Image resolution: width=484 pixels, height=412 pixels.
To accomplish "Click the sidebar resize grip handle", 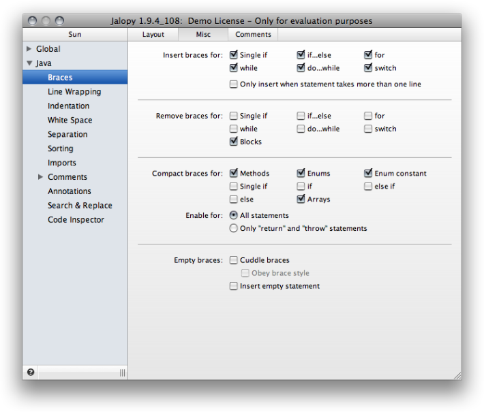I will [122, 373].
